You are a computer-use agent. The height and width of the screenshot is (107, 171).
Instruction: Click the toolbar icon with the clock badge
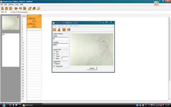30,8
